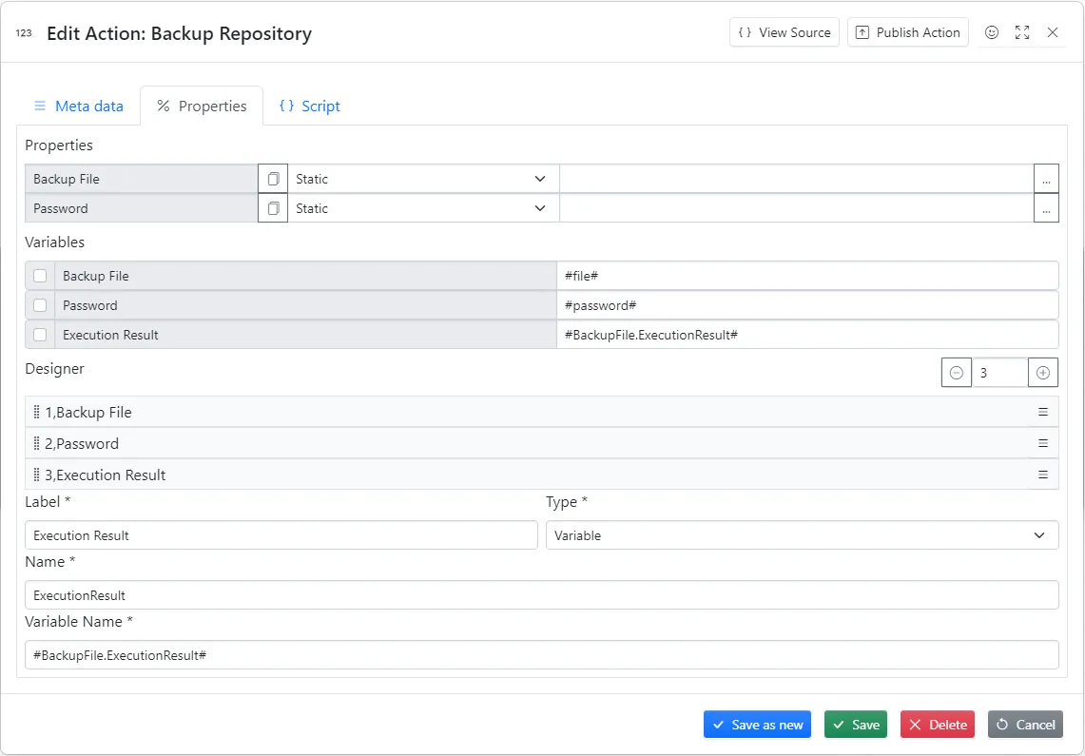Expand dialog to fullscreen
Image resolution: width=1085 pixels, height=756 pixels.
click(1022, 32)
